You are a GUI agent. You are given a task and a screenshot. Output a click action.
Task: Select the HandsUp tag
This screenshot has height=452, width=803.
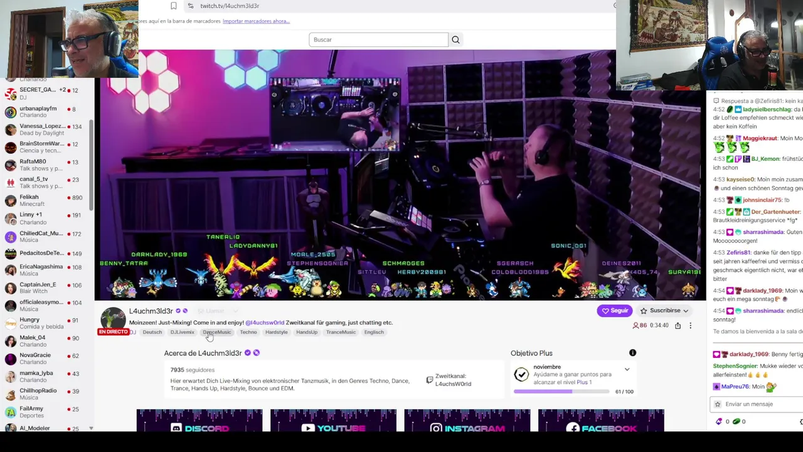(307, 332)
